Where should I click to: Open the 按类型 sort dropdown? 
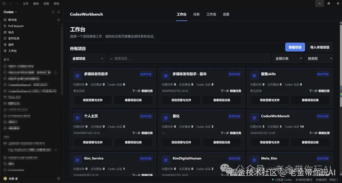(319, 59)
